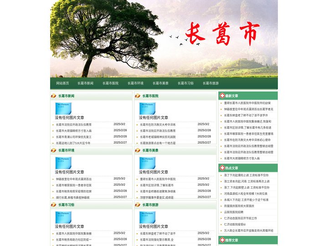Open the 长葛市医院 section heading link

click(150, 96)
